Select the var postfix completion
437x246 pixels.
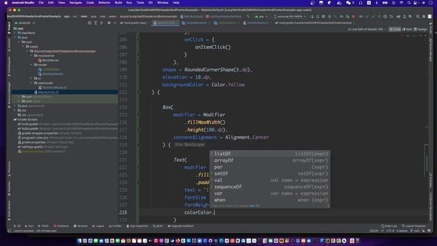270,193
